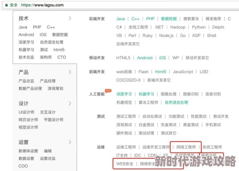Choose 图像处理 under 人工智能
Viewport: 239px width, 171px height.
[x=169, y=94]
